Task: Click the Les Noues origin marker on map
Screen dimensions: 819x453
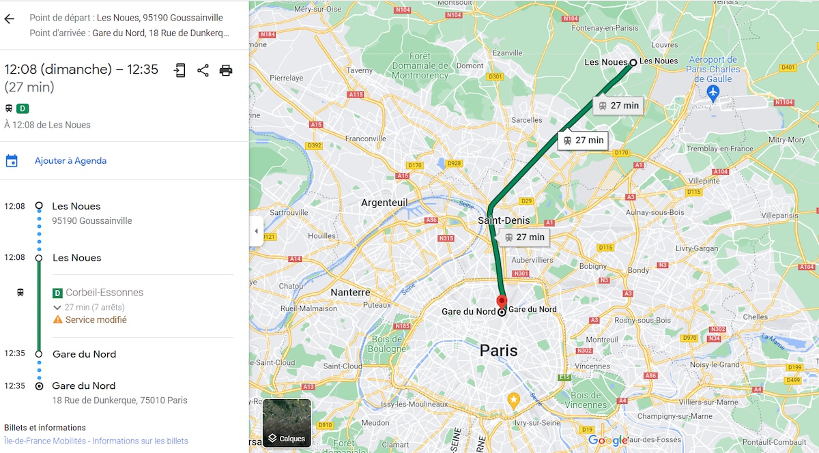Action: 633,62
